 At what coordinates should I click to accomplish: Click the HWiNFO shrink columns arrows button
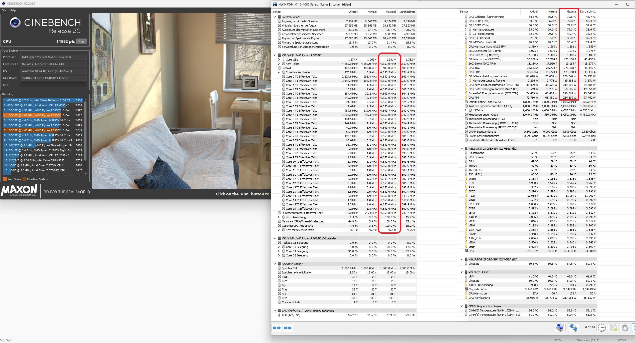(288, 328)
